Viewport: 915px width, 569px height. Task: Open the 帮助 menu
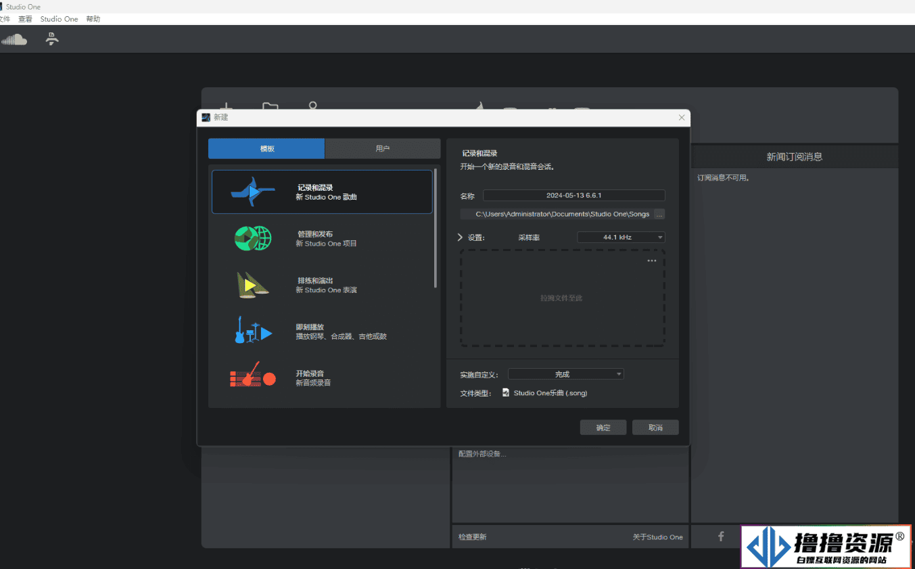(x=93, y=19)
